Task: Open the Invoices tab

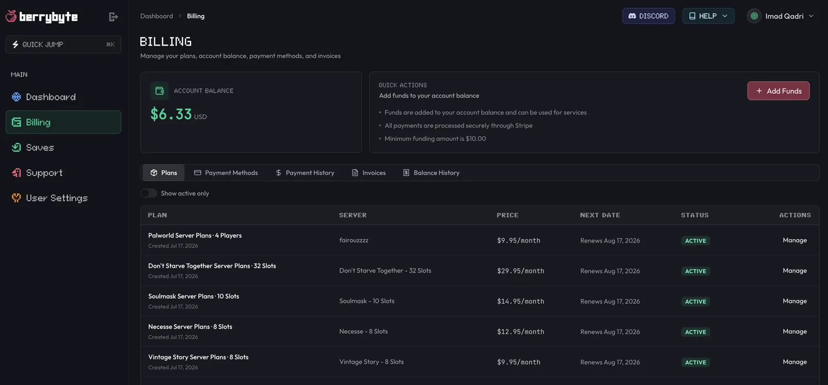Action: pyautogui.click(x=369, y=173)
